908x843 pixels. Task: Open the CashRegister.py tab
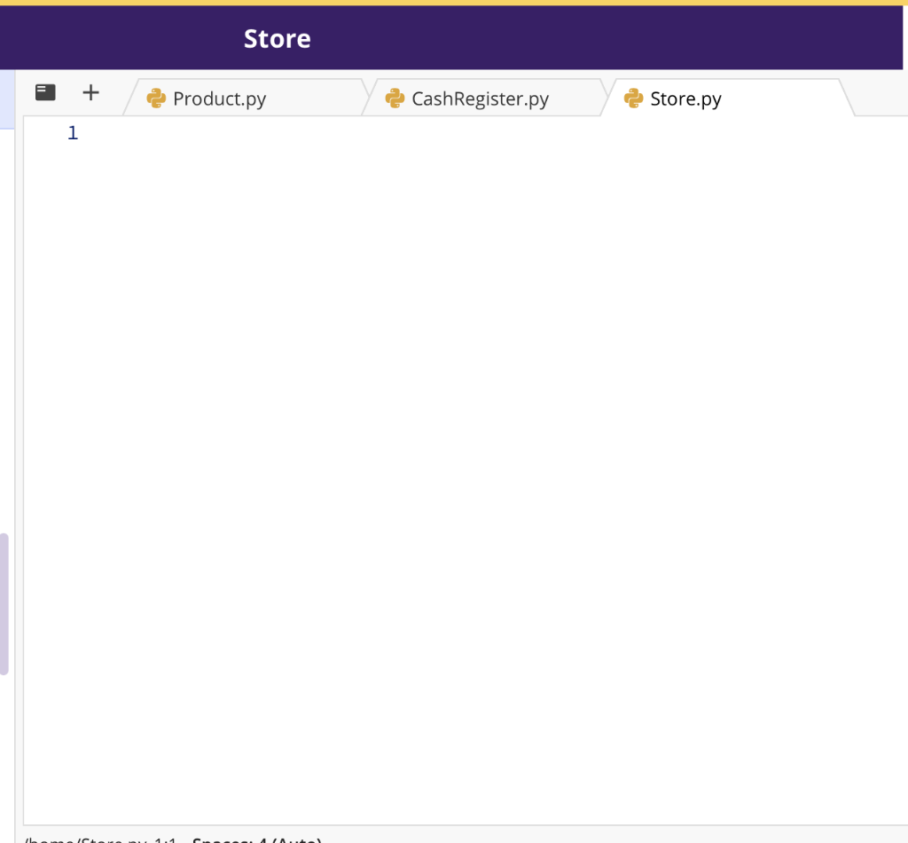click(485, 98)
